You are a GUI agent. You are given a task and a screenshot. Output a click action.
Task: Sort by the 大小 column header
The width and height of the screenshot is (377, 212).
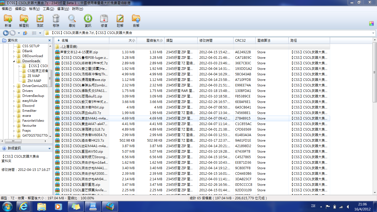(x=123, y=40)
